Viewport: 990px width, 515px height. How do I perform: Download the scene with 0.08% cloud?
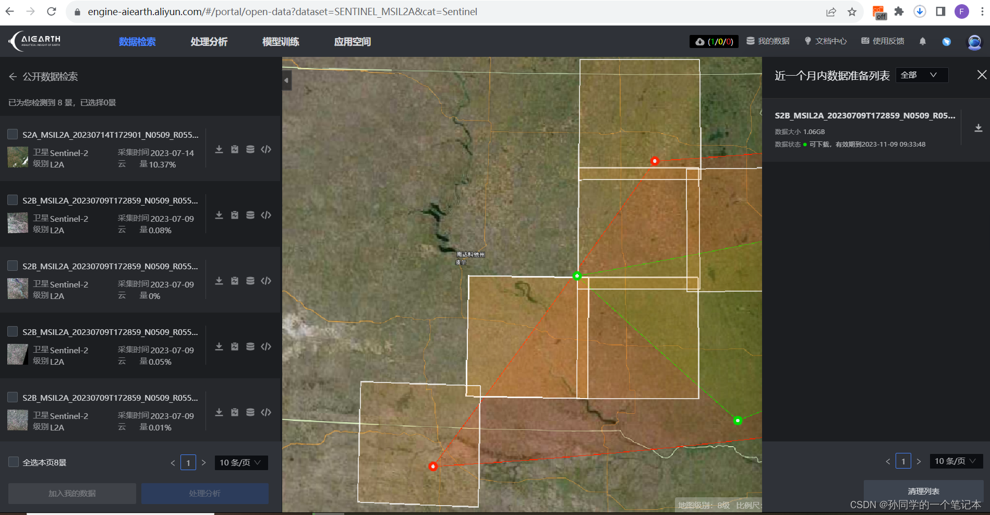click(x=219, y=215)
